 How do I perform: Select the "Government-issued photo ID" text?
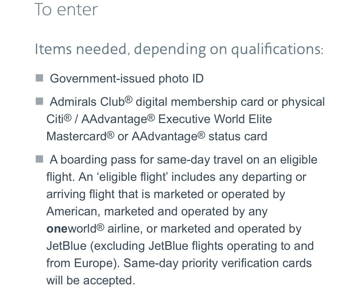pyautogui.click(x=127, y=78)
